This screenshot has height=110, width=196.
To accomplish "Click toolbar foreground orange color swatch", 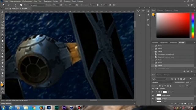I will click(x=2, y=85).
